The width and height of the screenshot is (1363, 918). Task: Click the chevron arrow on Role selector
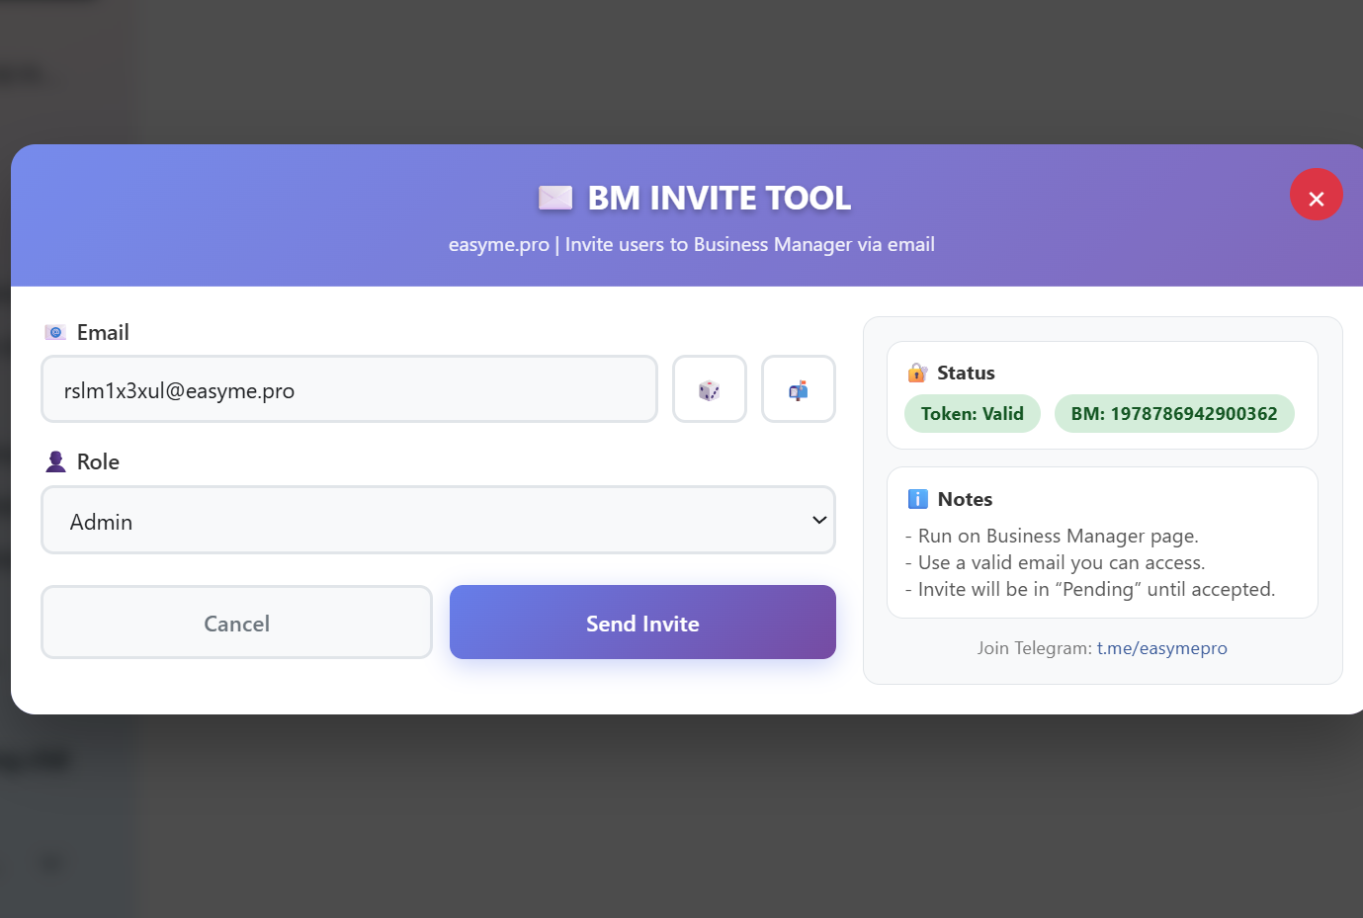[x=818, y=520]
